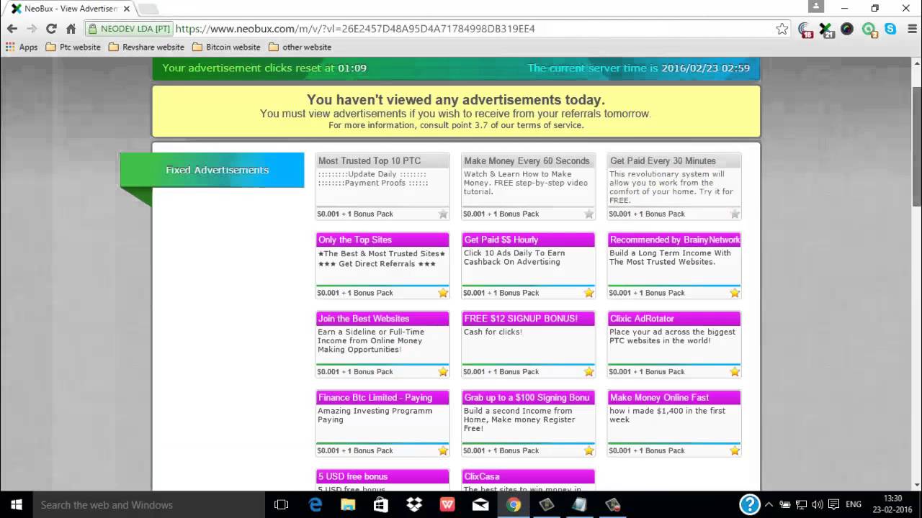Open the Windows Store taskbar icon
The width and height of the screenshot is (922, 518).
point(381,505)
